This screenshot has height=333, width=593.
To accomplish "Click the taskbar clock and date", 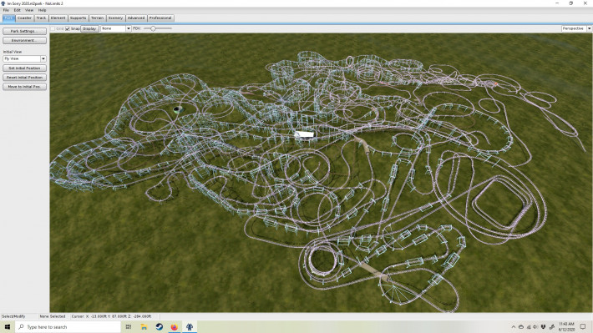I will 566,327.
